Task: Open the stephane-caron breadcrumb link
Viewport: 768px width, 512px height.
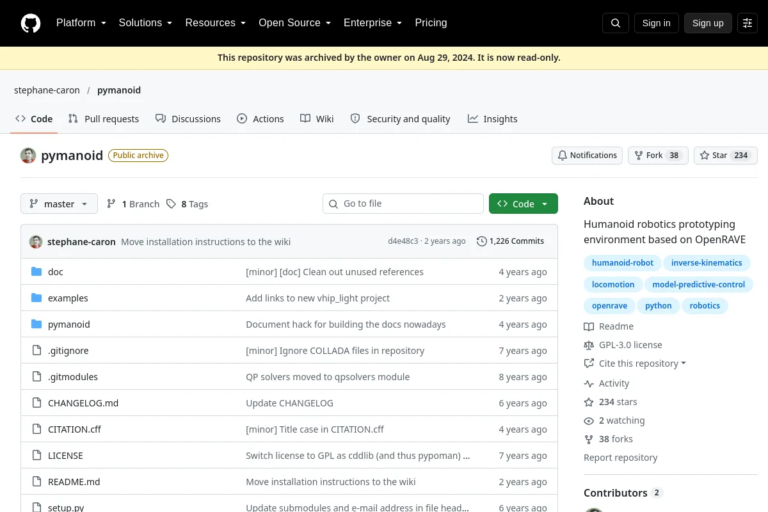Action: pos(47,90)
